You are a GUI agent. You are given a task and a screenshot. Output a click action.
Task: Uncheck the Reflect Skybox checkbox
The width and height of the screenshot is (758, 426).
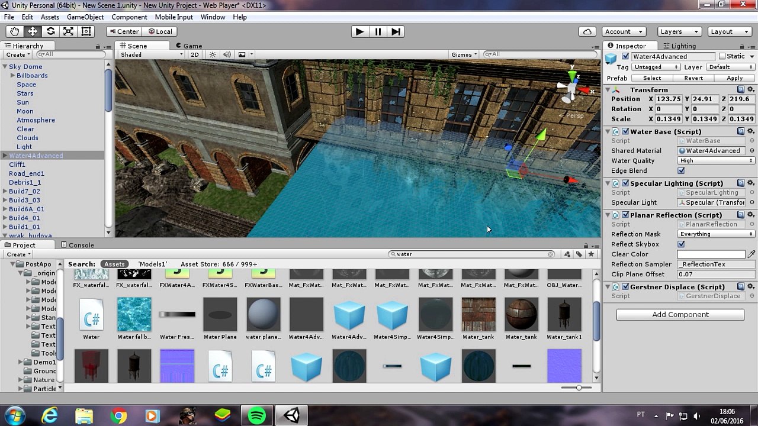(x=681, y=244)
